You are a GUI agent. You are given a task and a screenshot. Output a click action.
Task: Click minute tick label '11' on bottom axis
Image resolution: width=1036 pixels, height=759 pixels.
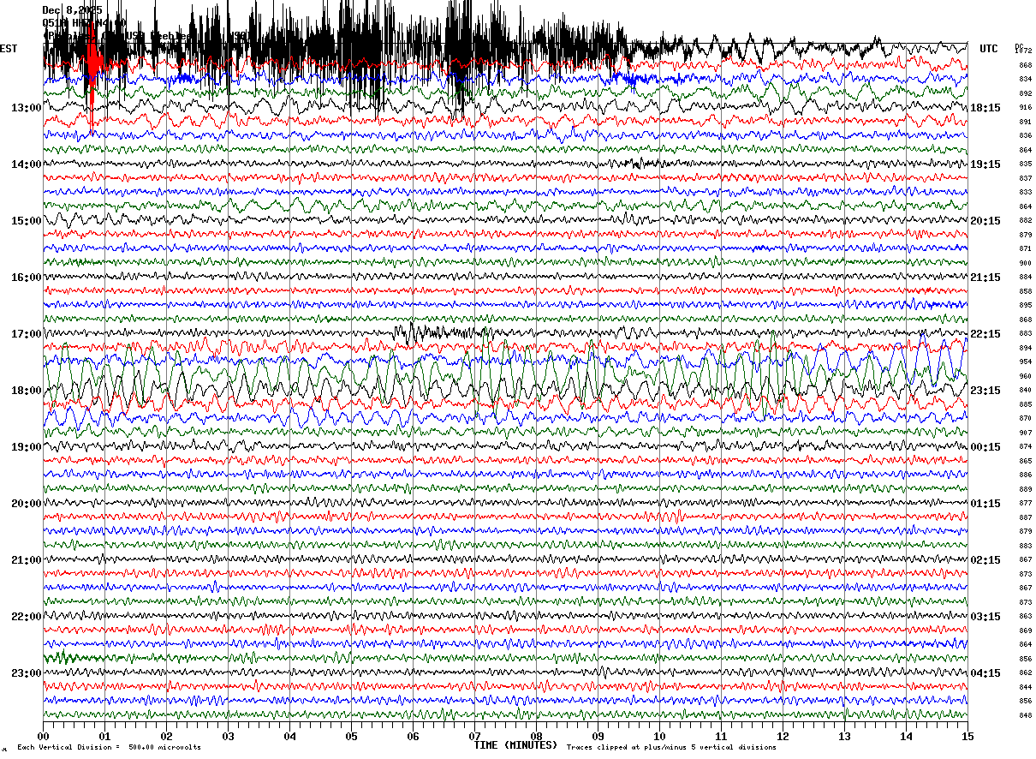[721, 736]
